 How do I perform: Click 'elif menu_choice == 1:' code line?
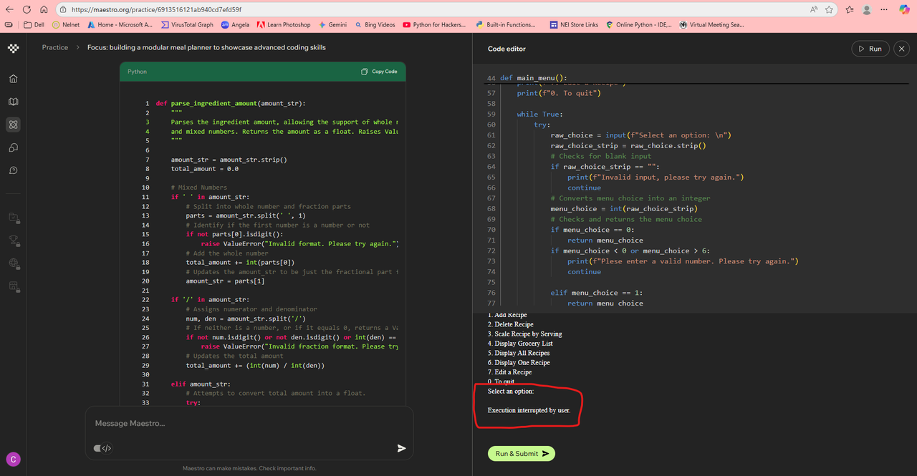(x=597, y=293)
